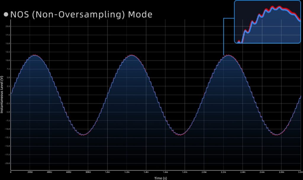Select the third waveform peak near 2.2m
Viewport: 303px width, 180px height.
point(228,55)
